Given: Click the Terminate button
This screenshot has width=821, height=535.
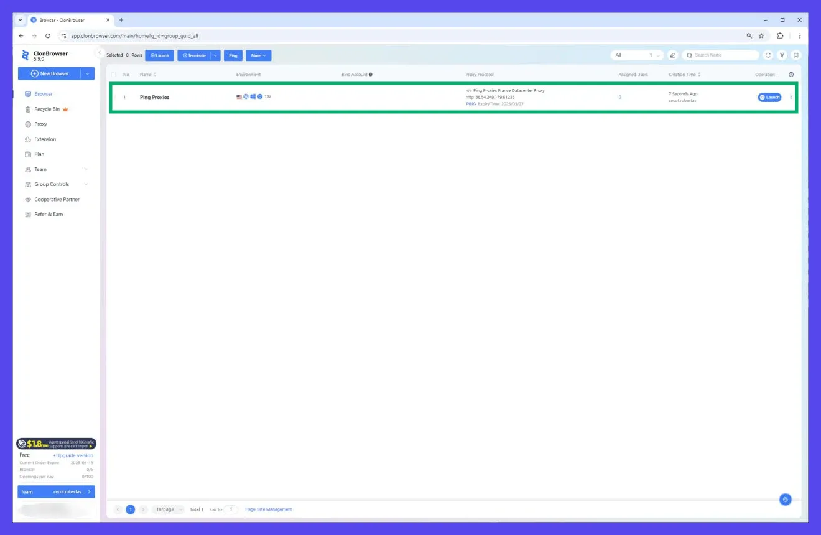Looking at the screenshot, I should (194, 55).
